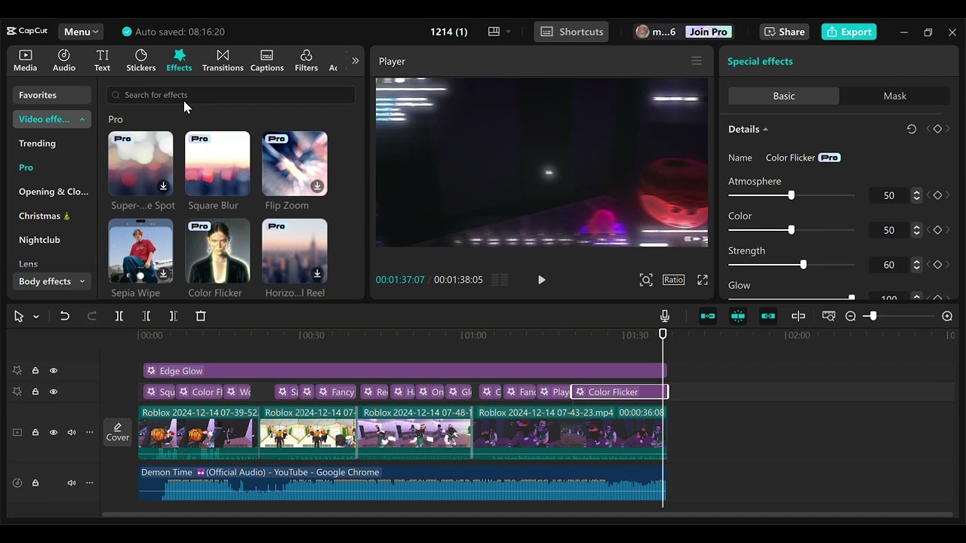Enter fullscreen preview
This screenshot has height=543, width=966.
(x=703, y=280)
